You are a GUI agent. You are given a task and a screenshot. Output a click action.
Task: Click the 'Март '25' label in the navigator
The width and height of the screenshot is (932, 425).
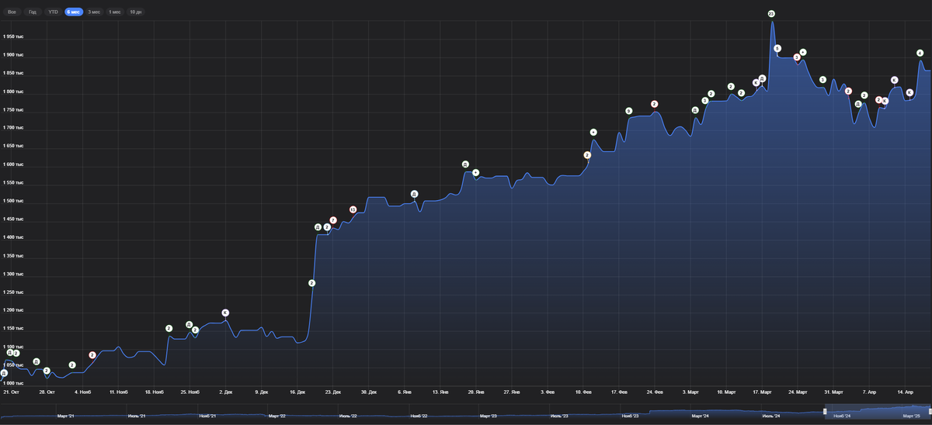(x=912, y=416)
